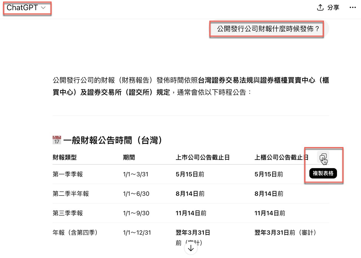This screenshot has height=258, width=361.
Task: Click table cell 第二季半年報
Action: point(71,194)
